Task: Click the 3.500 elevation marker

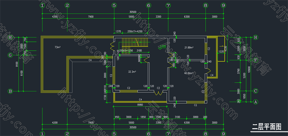Action: click(162, 47)
